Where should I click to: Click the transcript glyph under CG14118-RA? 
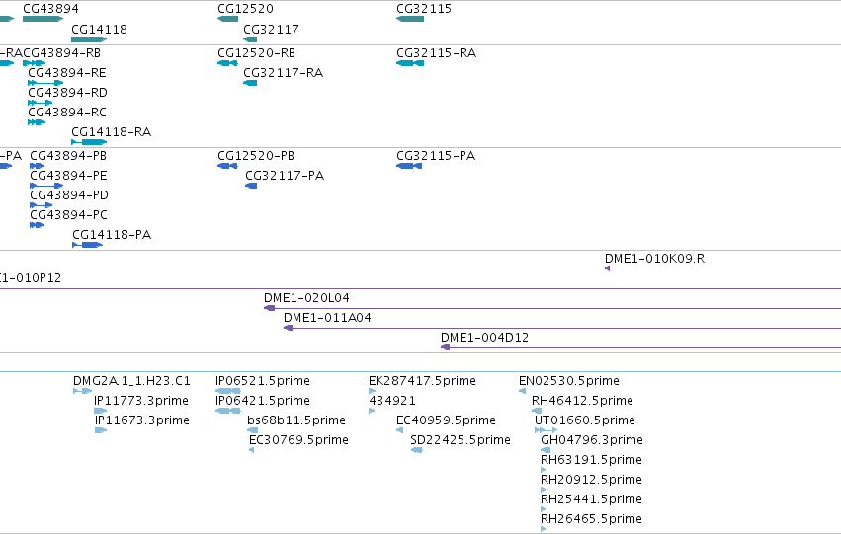pyautogui.click(x=89, y=142)
